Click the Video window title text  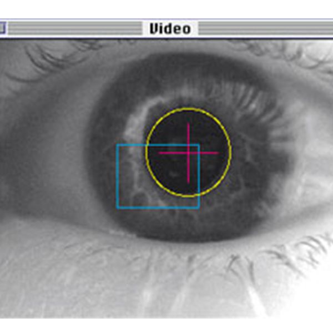point(170,29)
